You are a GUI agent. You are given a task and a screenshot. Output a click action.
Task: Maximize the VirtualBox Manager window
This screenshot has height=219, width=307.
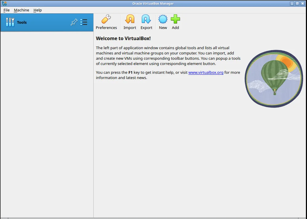click(x=297, y=3)
